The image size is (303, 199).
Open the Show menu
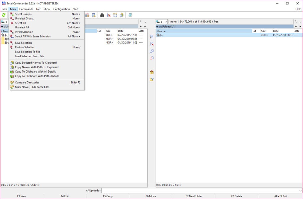click(x=47, y=9)
